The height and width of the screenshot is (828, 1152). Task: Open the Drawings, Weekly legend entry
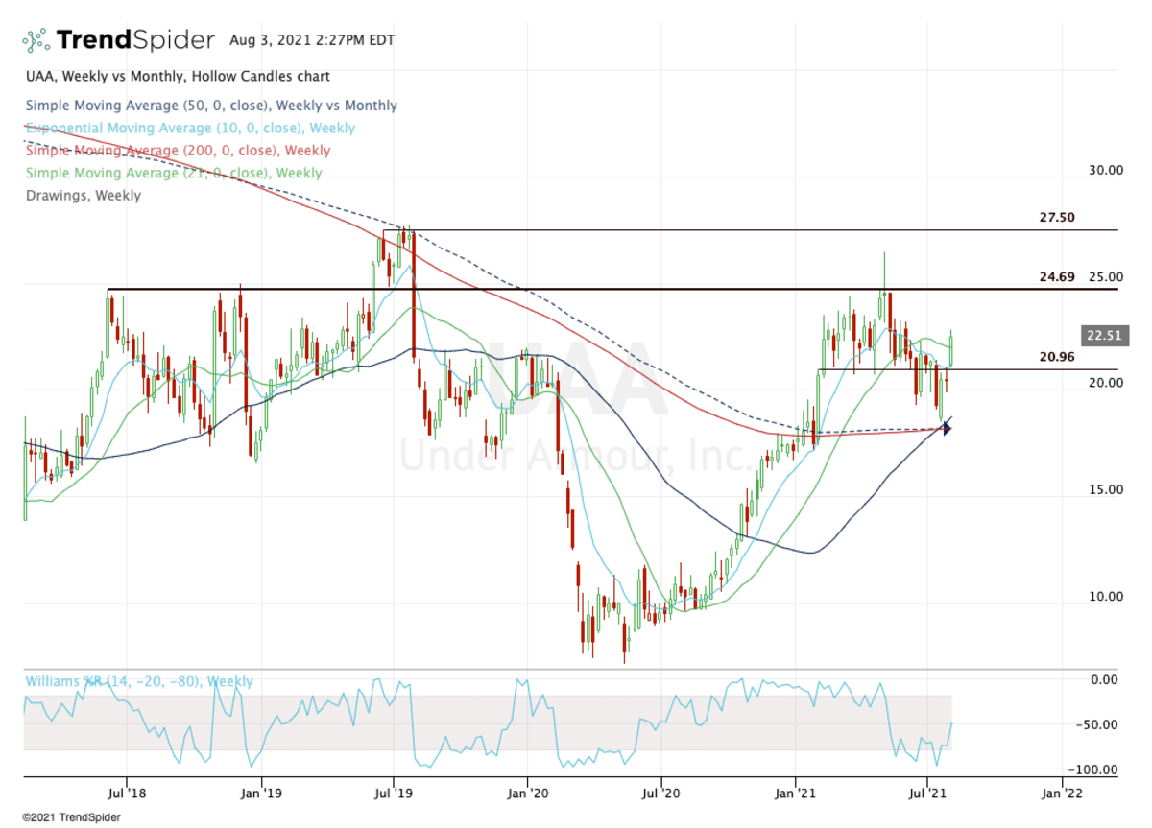click(83, 196)
